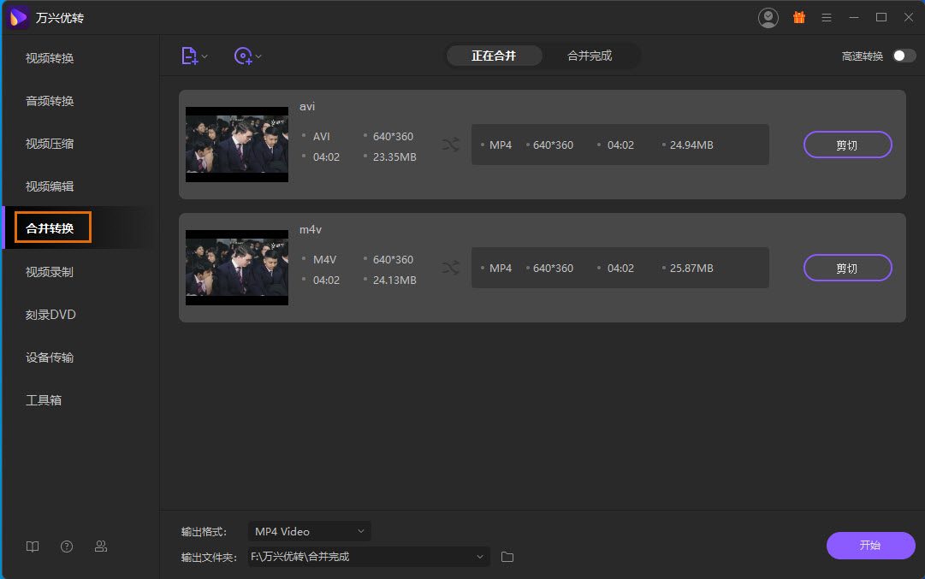Click the shuffle arrows icon for avi file
Viewport: 925px width, 579px height.
[x=451, y=145]
